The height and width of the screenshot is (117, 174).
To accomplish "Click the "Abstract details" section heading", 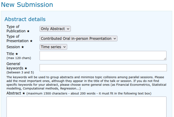I will [x=25, y=19].
